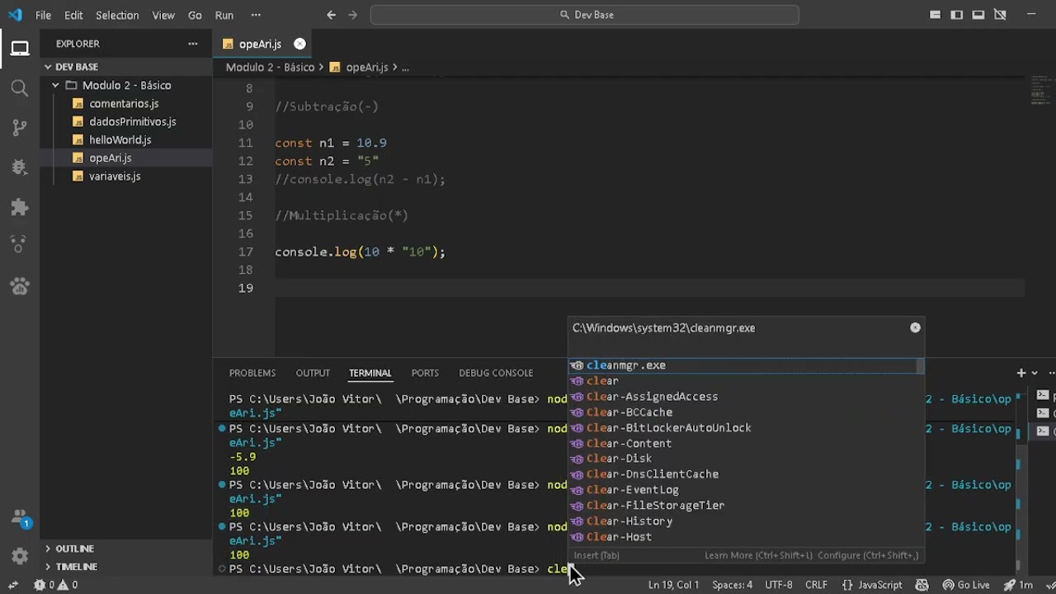Open the Edit menu
1056x594 pixels.
[73, 15]
